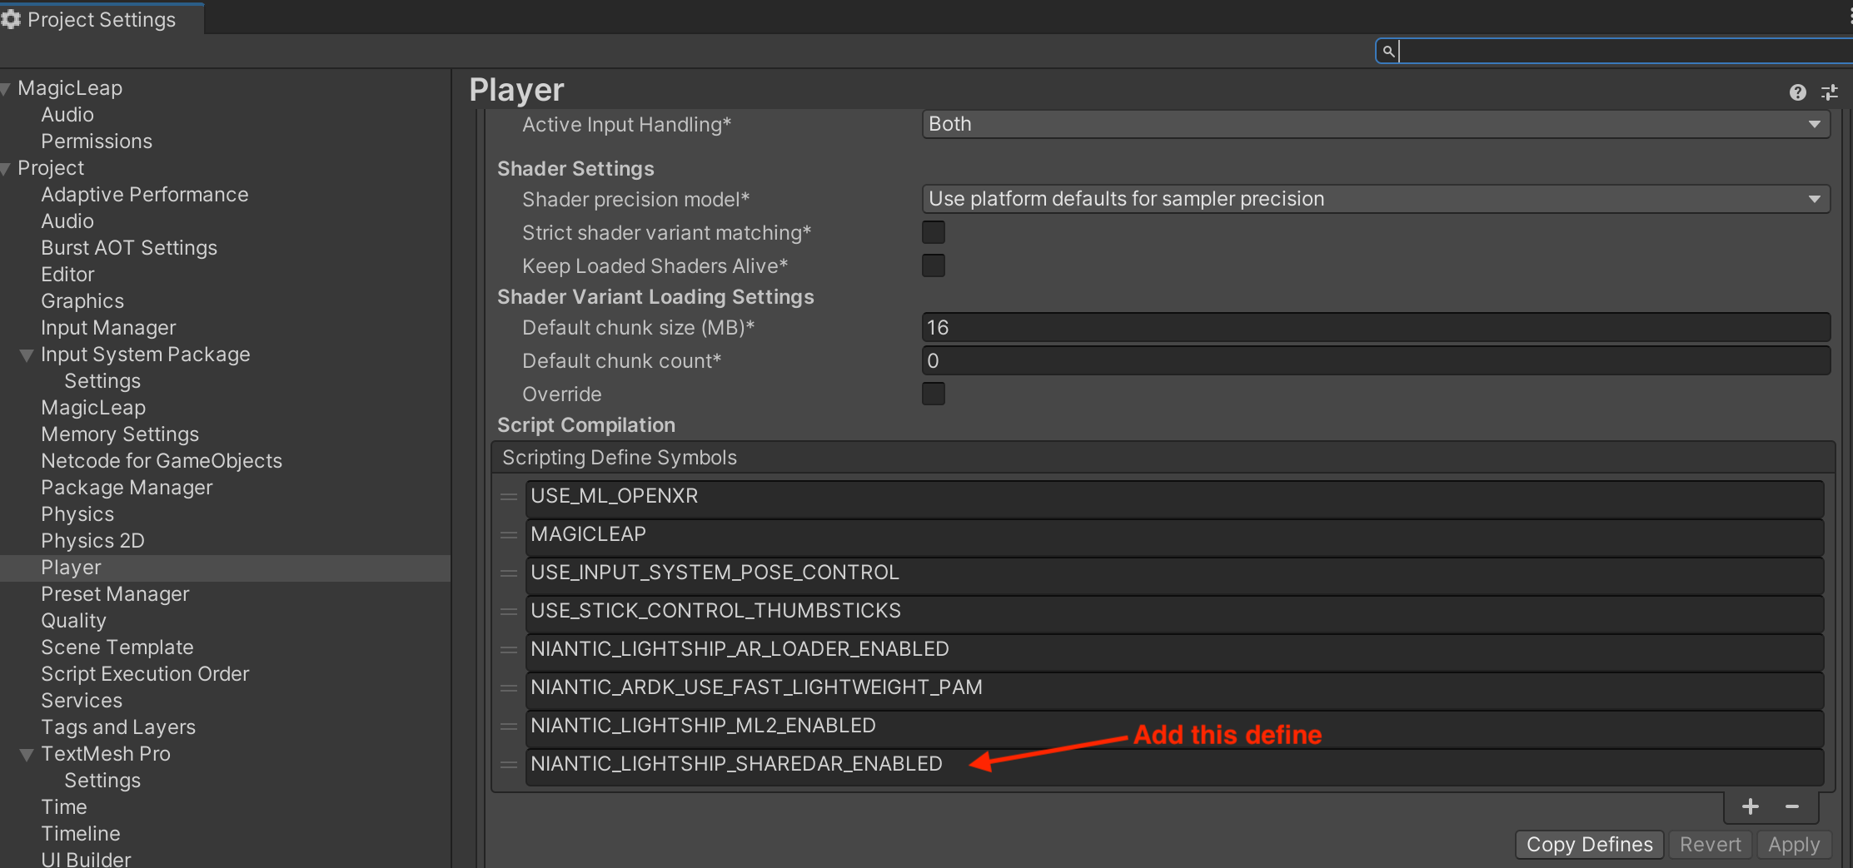The image size is (1853, 868).
Task: Select the Project Settings tab
Action: click(x=101, y=19)
